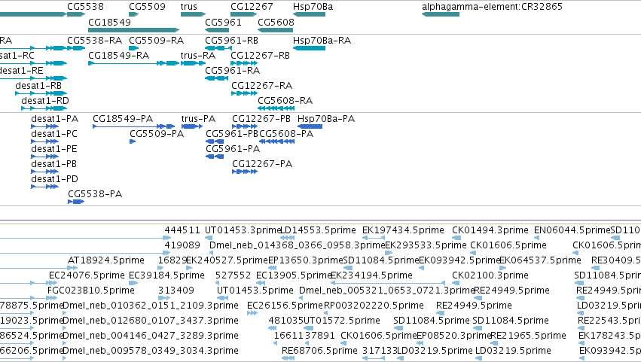The height and width of the screenshot is (362, 641).
Task: Open the Dmel_neb_014368_0366_0958.3prime EST
Action: 298,245
